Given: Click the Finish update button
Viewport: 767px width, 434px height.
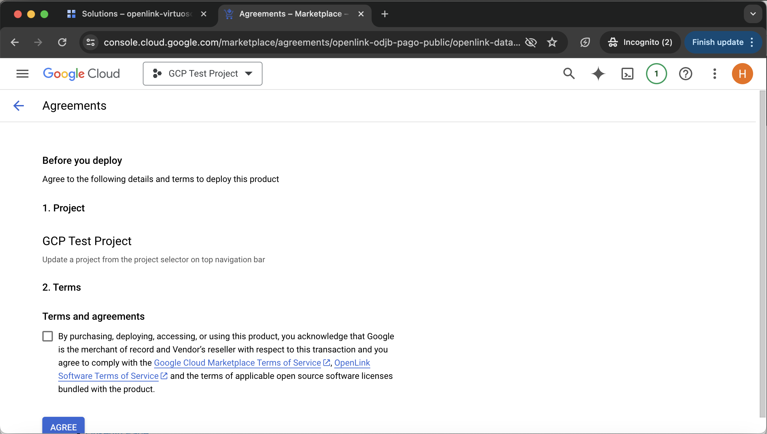Looking at the screenshot, I should (718, 42).
